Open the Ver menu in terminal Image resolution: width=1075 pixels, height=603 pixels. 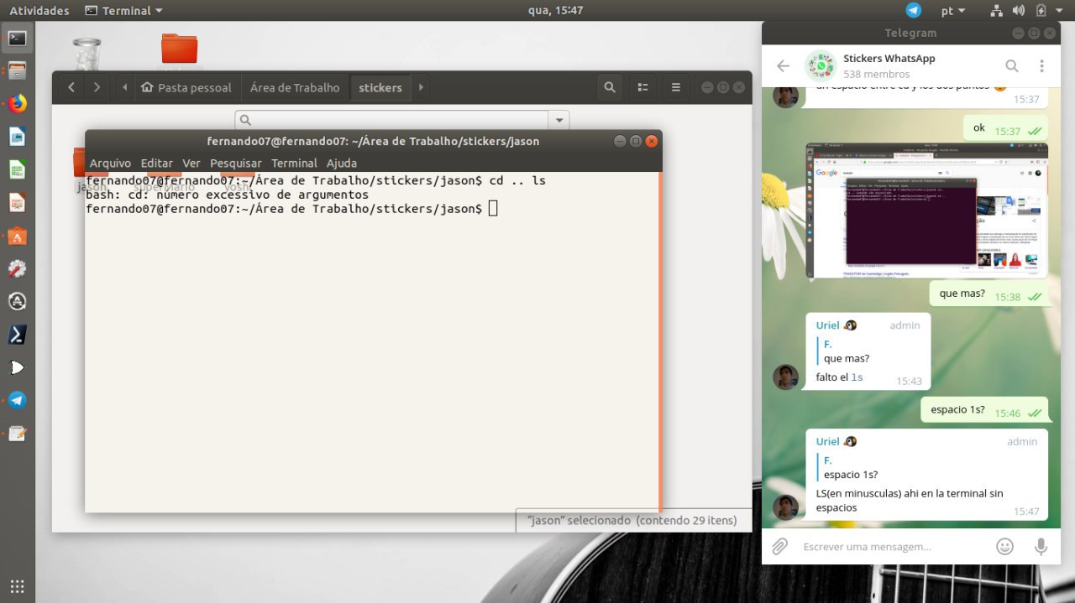pos(191,163)
